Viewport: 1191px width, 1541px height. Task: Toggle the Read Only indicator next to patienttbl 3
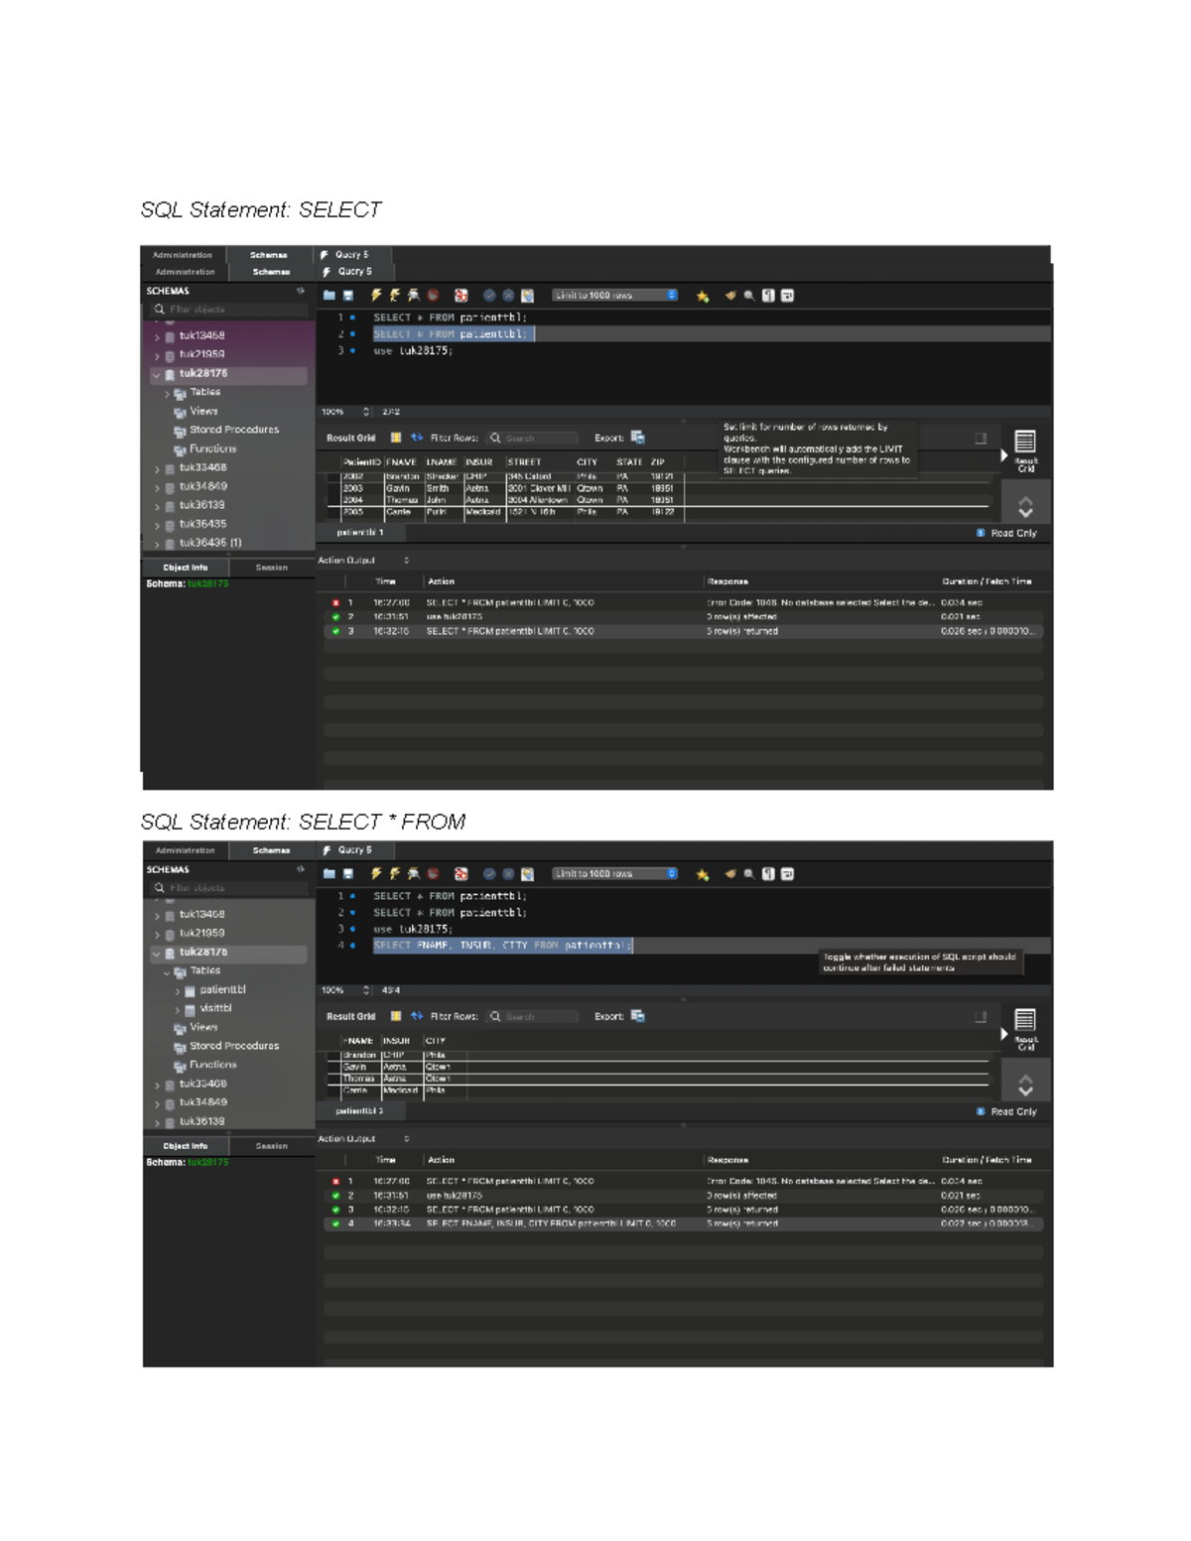point(981,1111)
